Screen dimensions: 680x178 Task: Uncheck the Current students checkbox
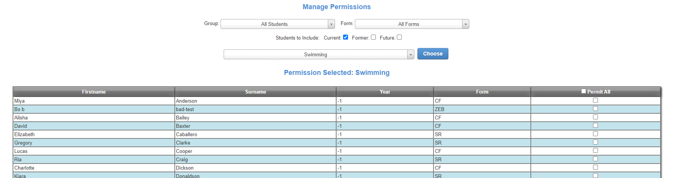click(345, 37)
